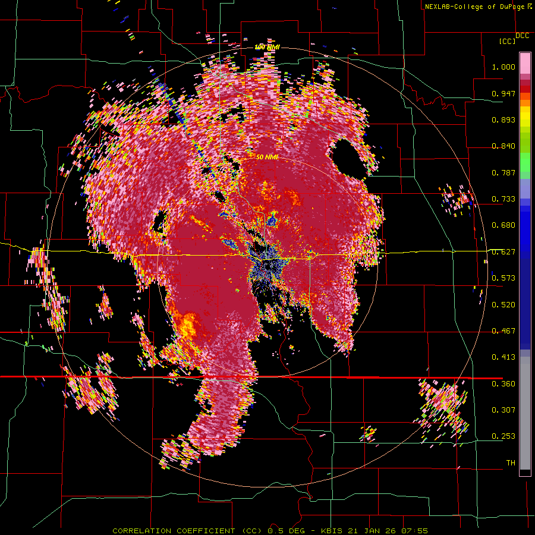Viewport: 535px width, 535px height.
Task: Click the 1.000 color scale value
Action: [x=503, y=67]
